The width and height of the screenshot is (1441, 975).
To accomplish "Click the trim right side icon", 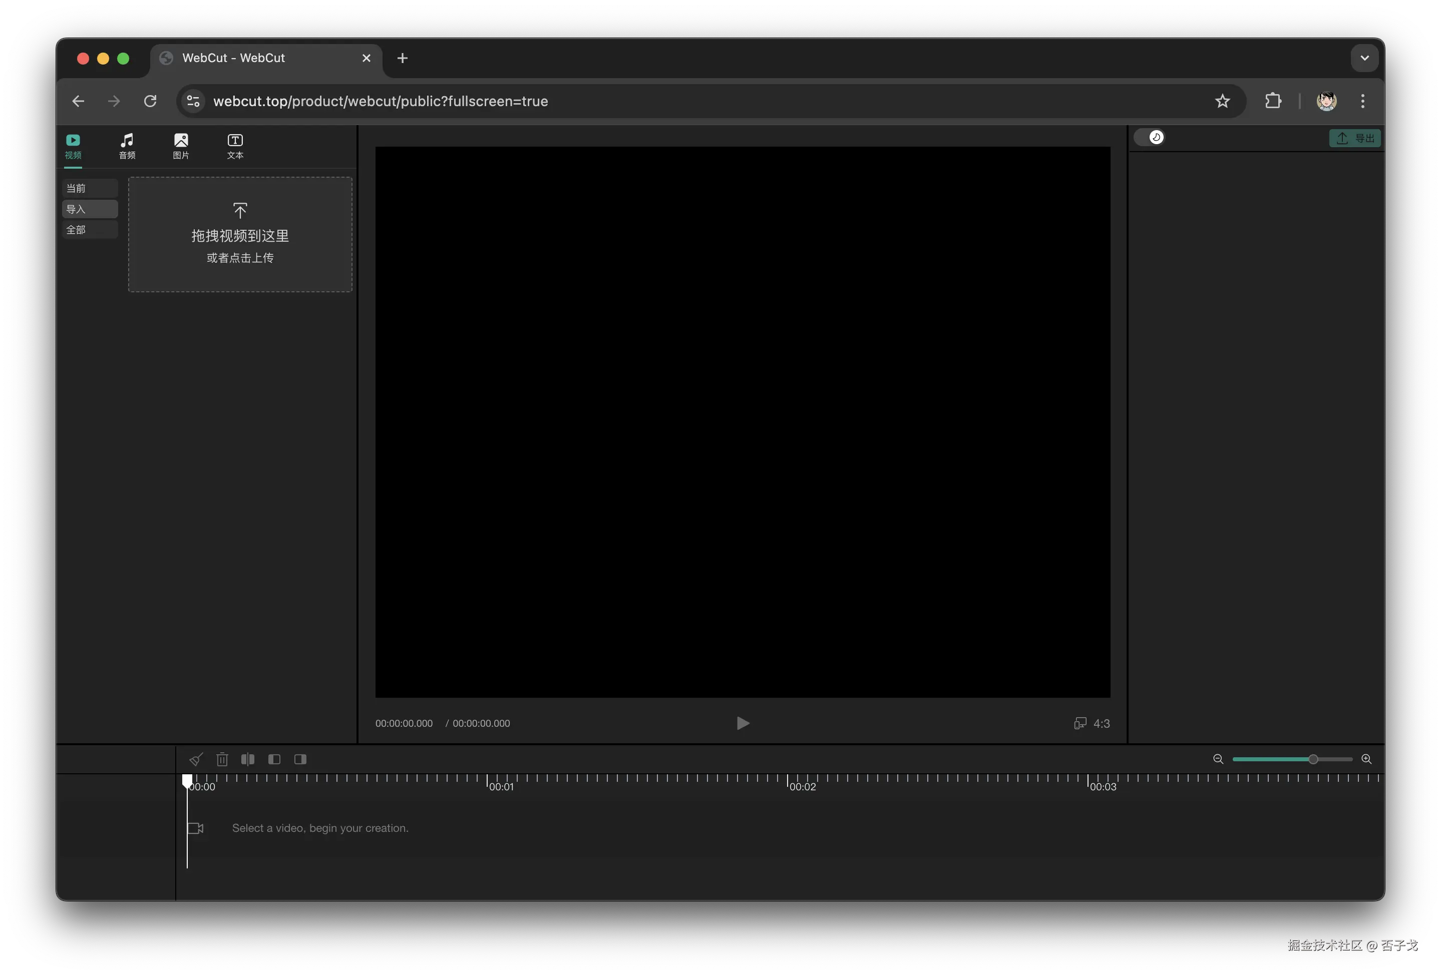I will tap(300, 759).
